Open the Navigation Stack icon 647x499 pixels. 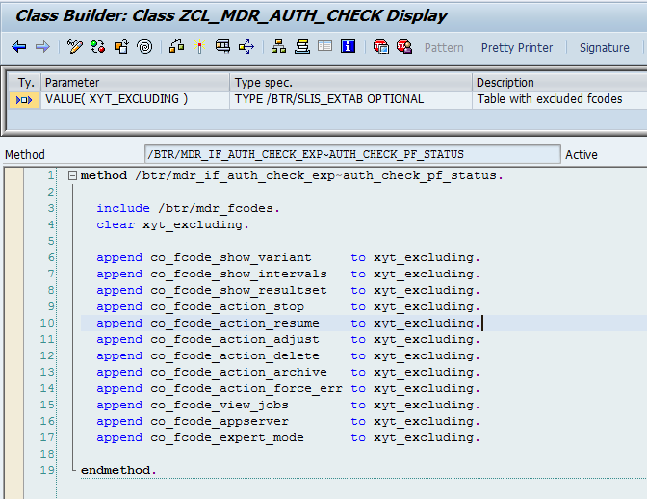point(302,47)
